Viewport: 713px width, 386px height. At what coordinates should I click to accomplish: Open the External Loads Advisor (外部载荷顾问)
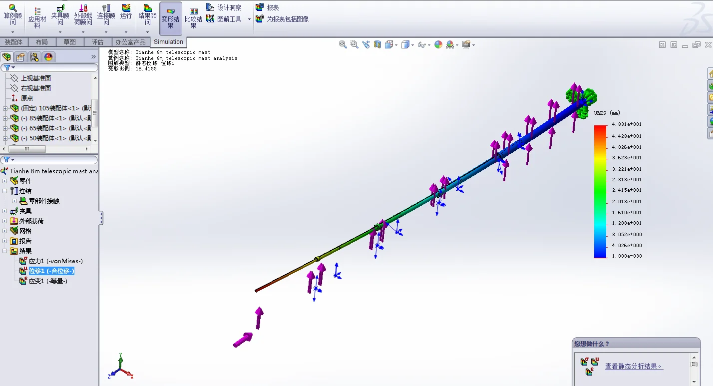83,15
